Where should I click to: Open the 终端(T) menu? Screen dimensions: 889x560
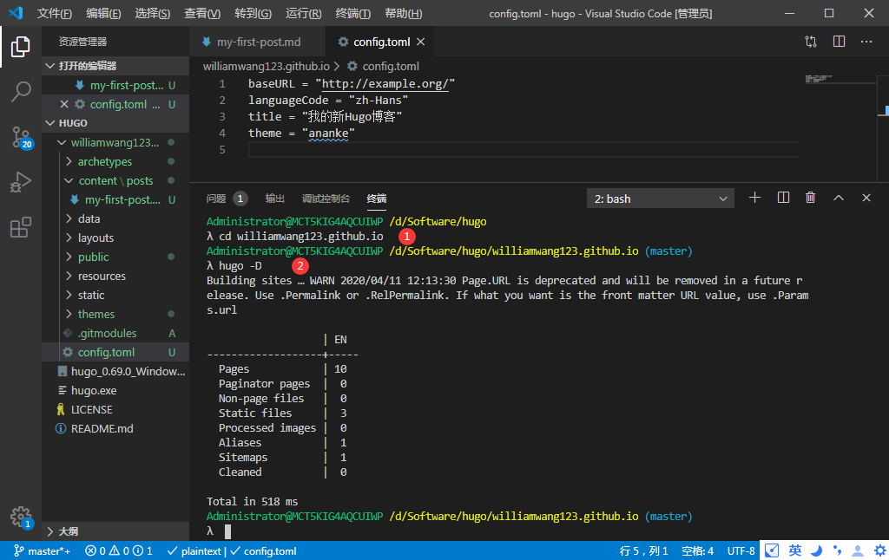(x=352, y=13)
